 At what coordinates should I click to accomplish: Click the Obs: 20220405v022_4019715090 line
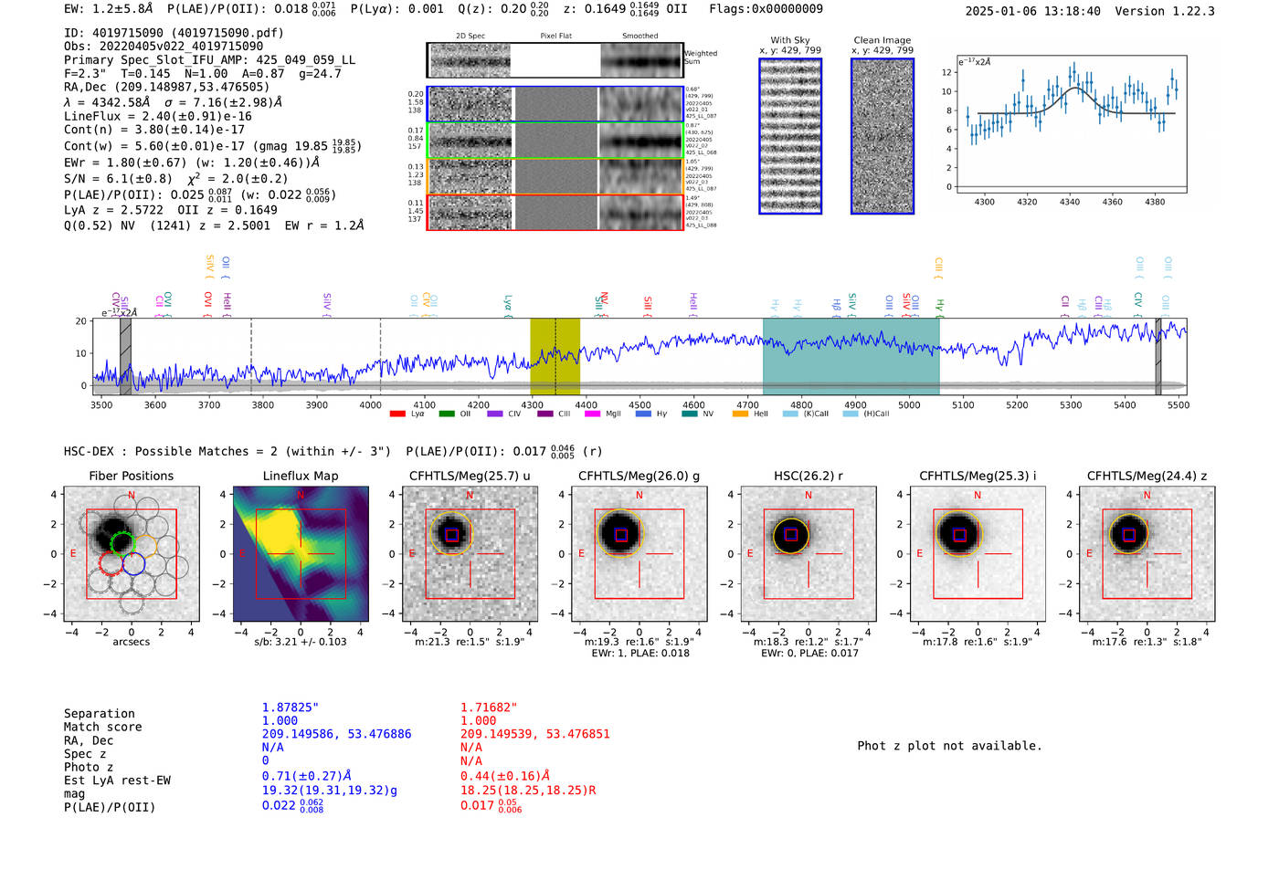164,46
